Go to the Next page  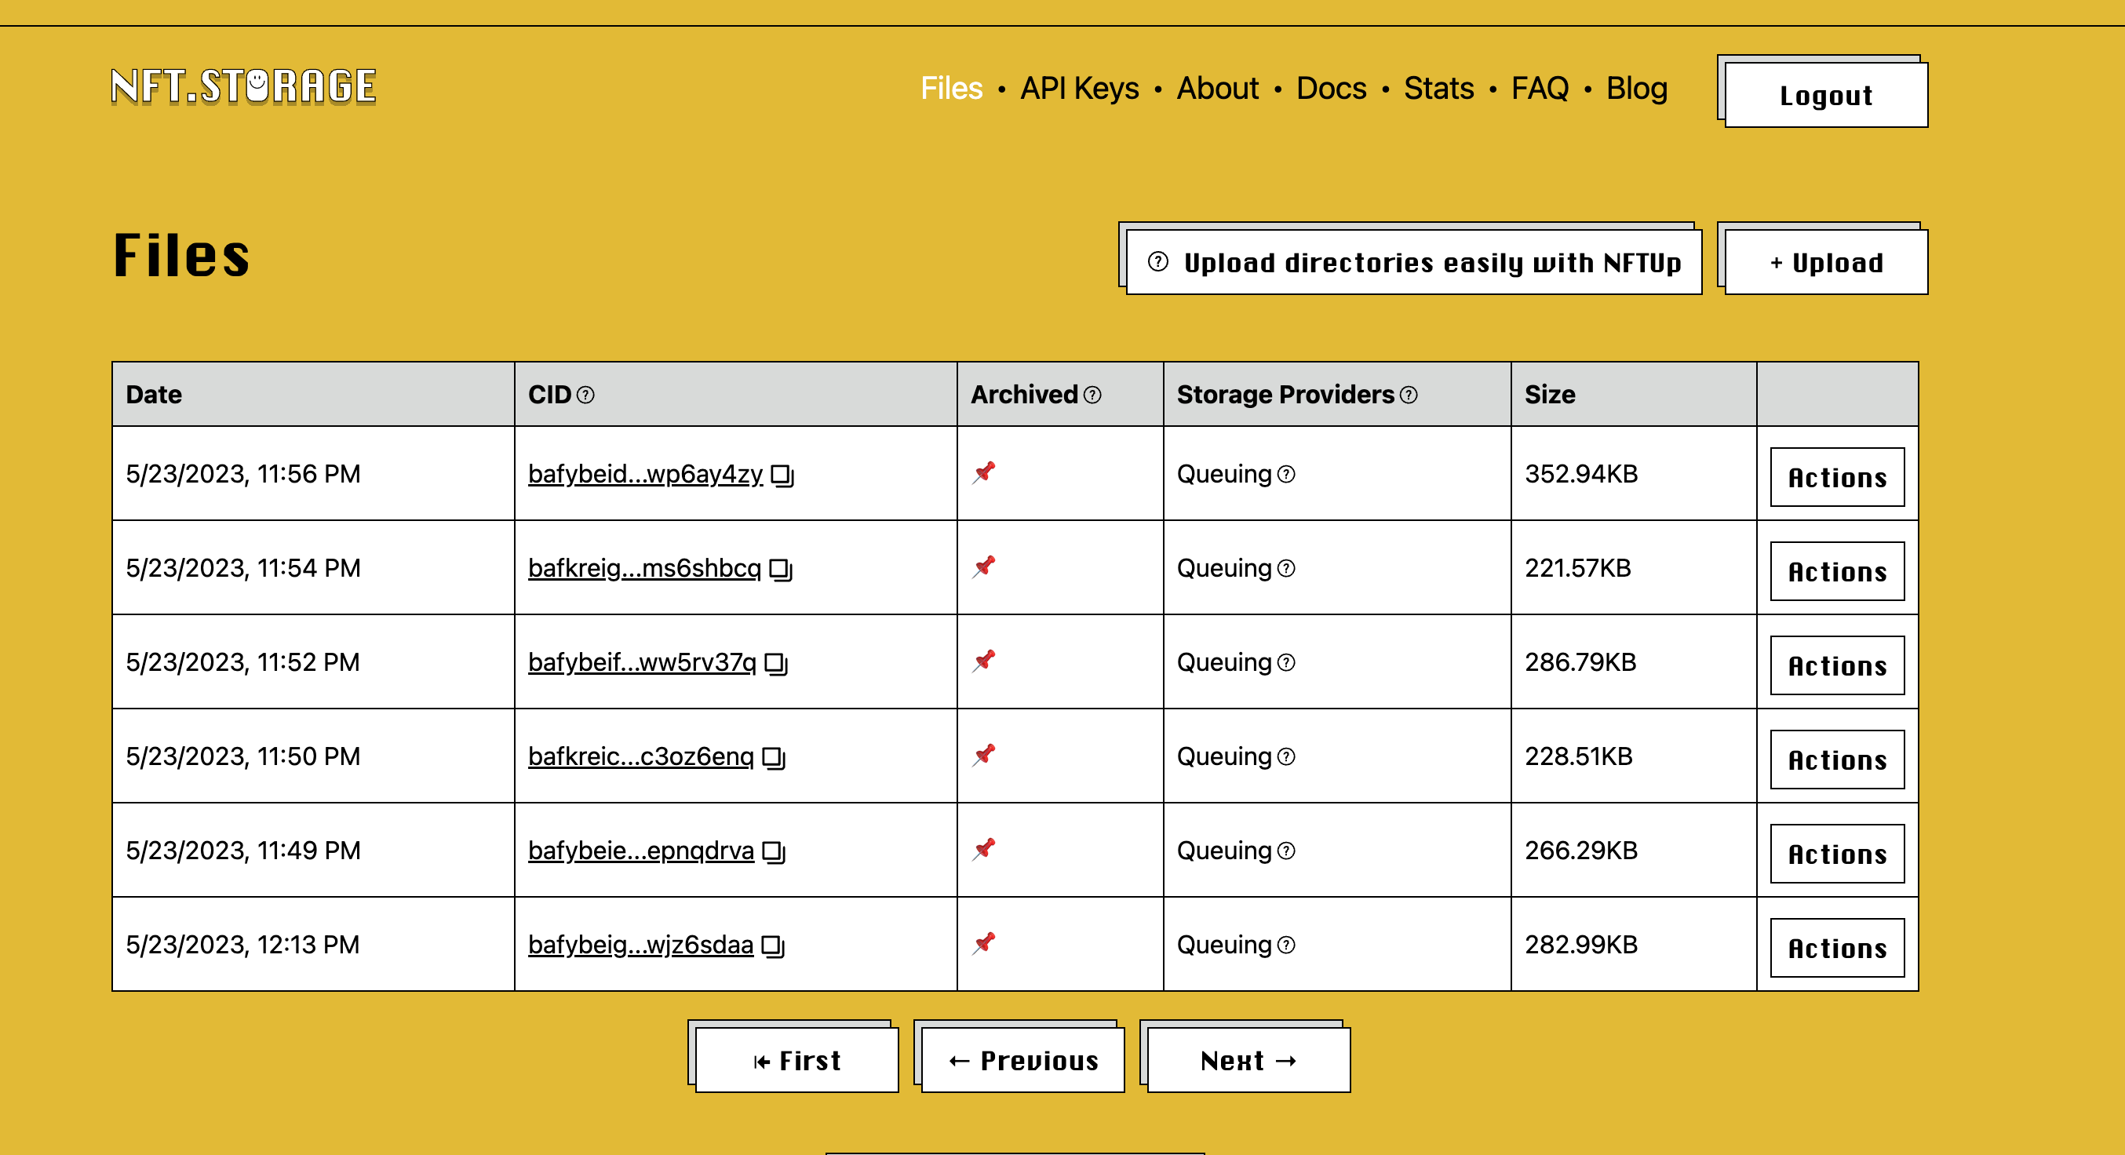[1249, 1060]
